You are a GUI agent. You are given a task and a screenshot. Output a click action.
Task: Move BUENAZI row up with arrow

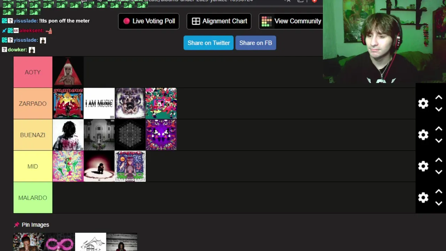click(x=439, y=129)
